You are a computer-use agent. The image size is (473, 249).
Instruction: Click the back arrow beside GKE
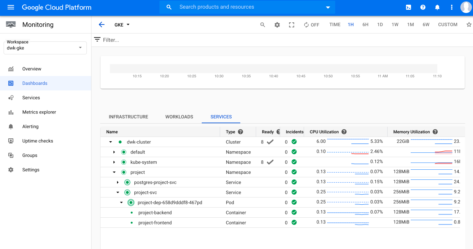102,25
